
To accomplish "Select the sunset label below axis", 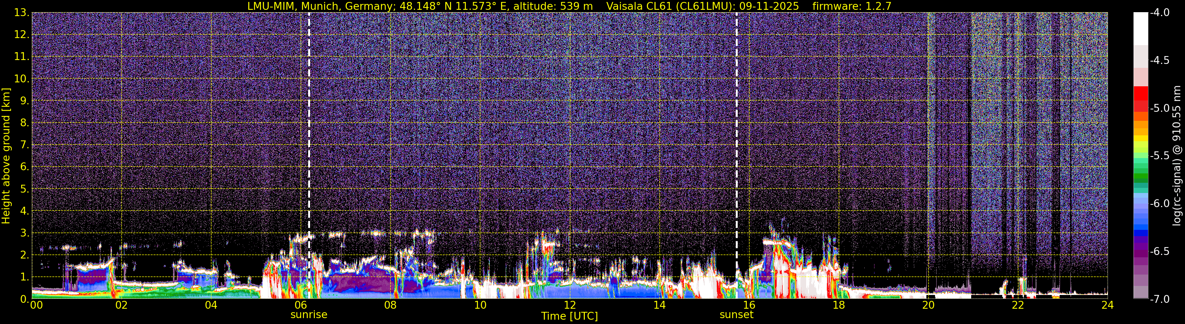I will click(737, 315).
